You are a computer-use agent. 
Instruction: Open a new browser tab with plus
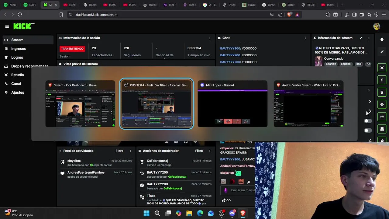point(342,5)
